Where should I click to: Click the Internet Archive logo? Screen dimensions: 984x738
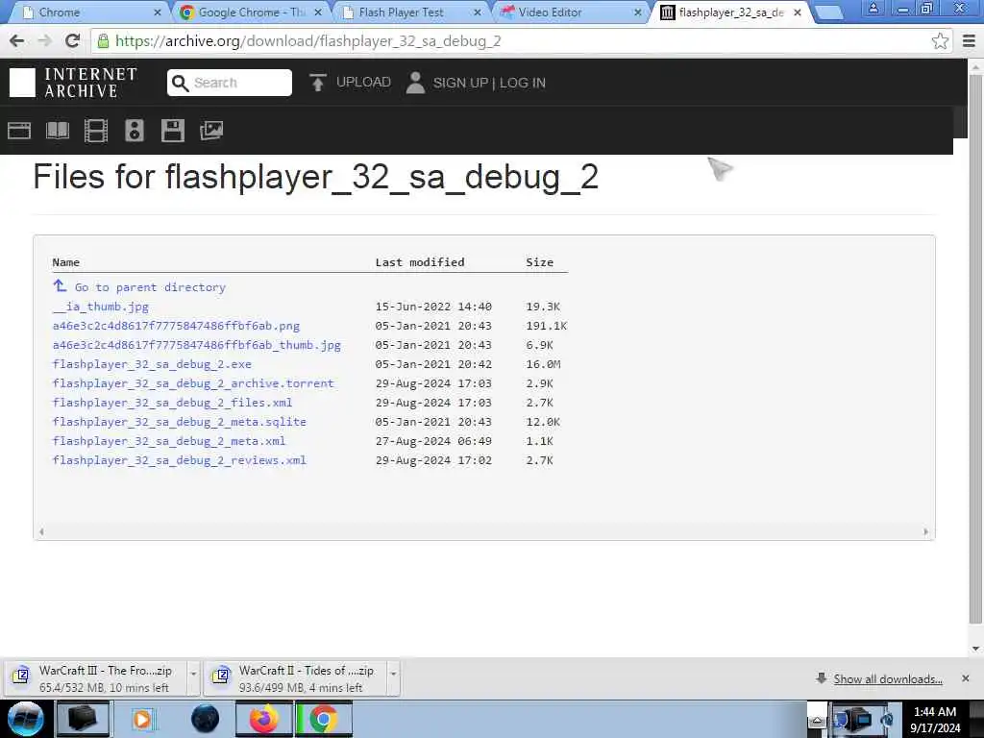click(x=73, y=83)
